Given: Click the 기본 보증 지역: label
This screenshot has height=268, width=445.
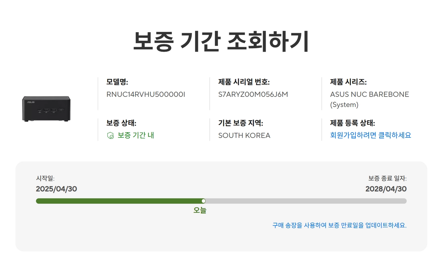Looking at the screenshot, I should click(241, 123).
